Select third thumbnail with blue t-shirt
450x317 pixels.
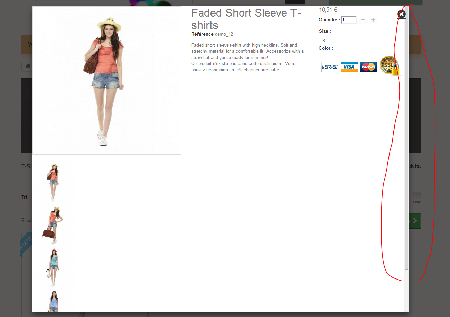53,268
